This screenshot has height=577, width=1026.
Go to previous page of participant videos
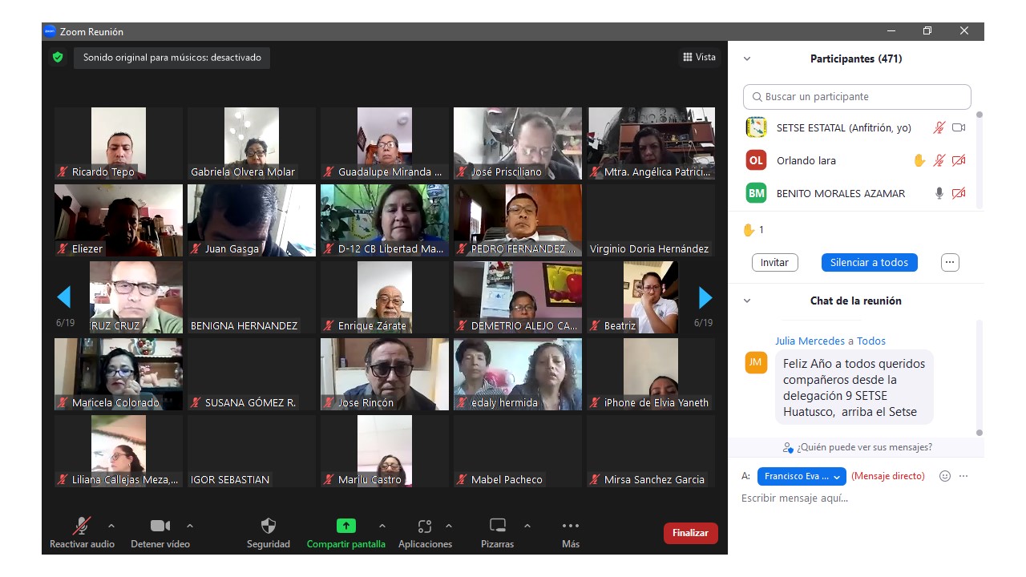pyautogui.click(x=64, y=298)
